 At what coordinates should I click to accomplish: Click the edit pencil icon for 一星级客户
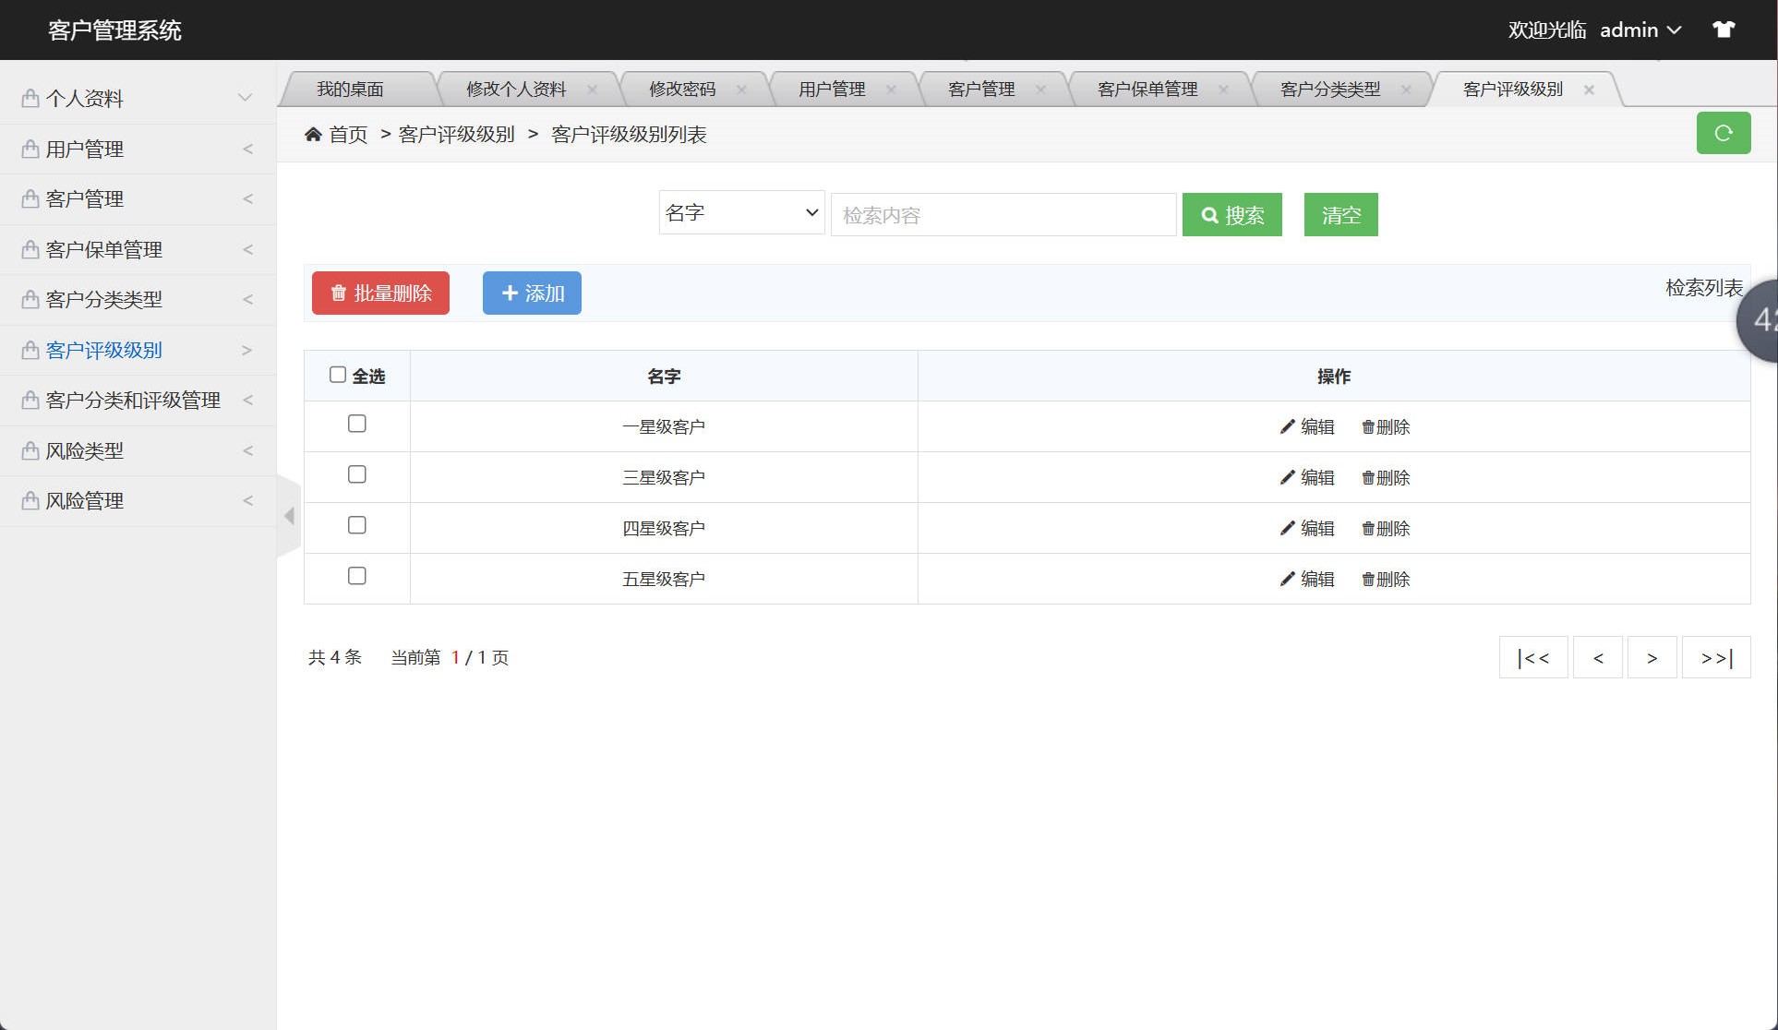pos(1286,426)
